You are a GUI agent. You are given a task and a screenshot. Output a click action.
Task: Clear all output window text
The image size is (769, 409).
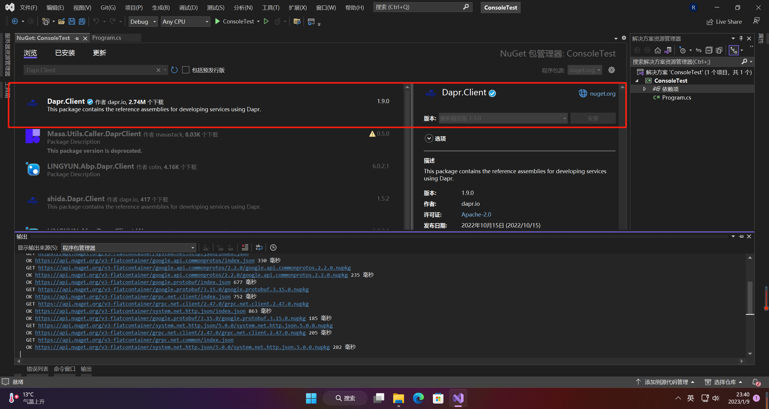[x=245, y=248]
